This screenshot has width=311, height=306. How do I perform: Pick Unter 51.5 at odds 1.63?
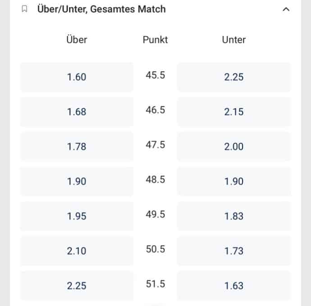(233, 286)
